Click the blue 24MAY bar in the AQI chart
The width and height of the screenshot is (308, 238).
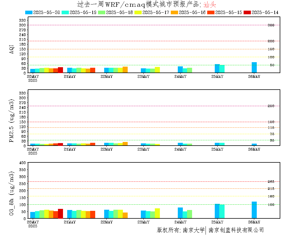[180, 69]
